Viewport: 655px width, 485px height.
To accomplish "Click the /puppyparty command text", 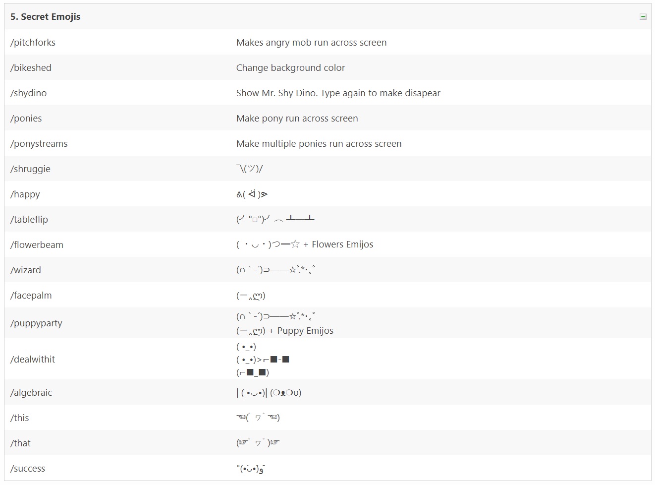I will pos(36,323).
